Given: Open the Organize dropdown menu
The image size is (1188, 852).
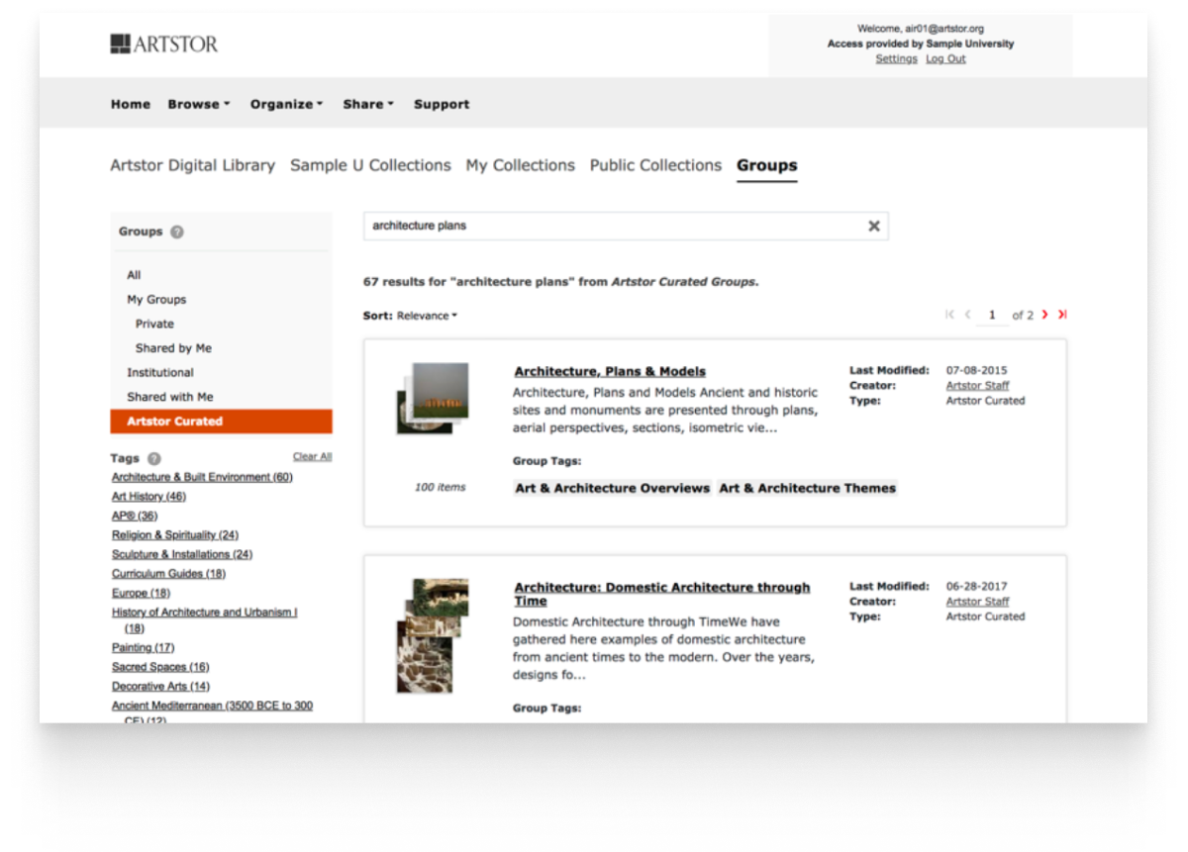Looking at the screenshot, I should (x=286, y=104).
